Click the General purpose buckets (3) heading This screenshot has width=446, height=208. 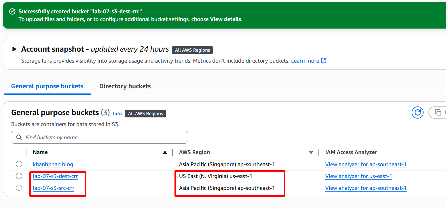[60, 113]
